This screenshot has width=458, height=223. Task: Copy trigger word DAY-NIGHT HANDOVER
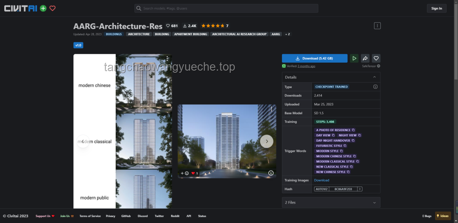pyautogui.click(x=353, y=140)
